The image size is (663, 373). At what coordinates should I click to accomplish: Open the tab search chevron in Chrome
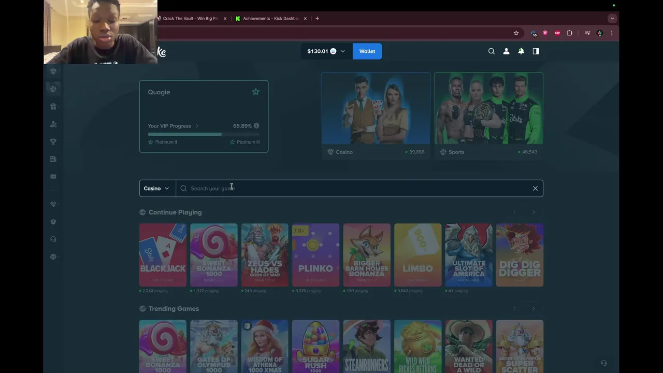612,19
